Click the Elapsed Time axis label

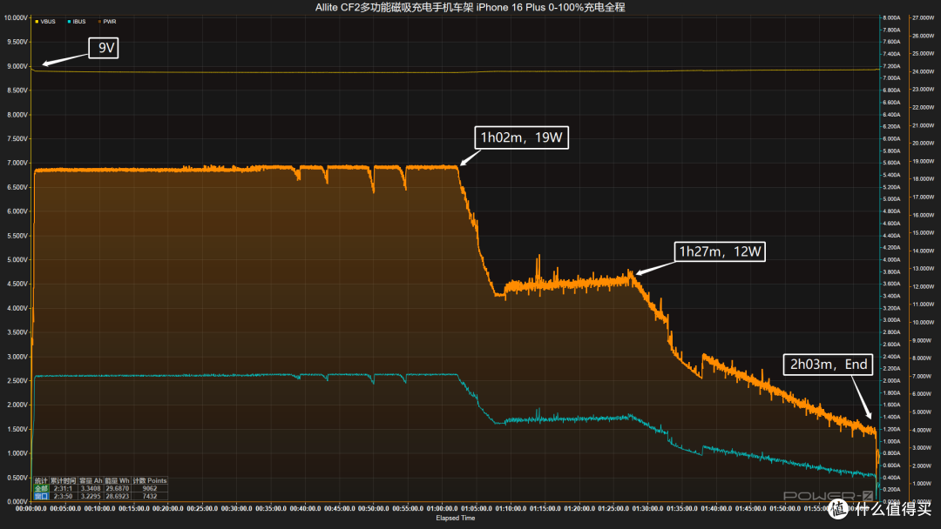[x=456, y=519]
